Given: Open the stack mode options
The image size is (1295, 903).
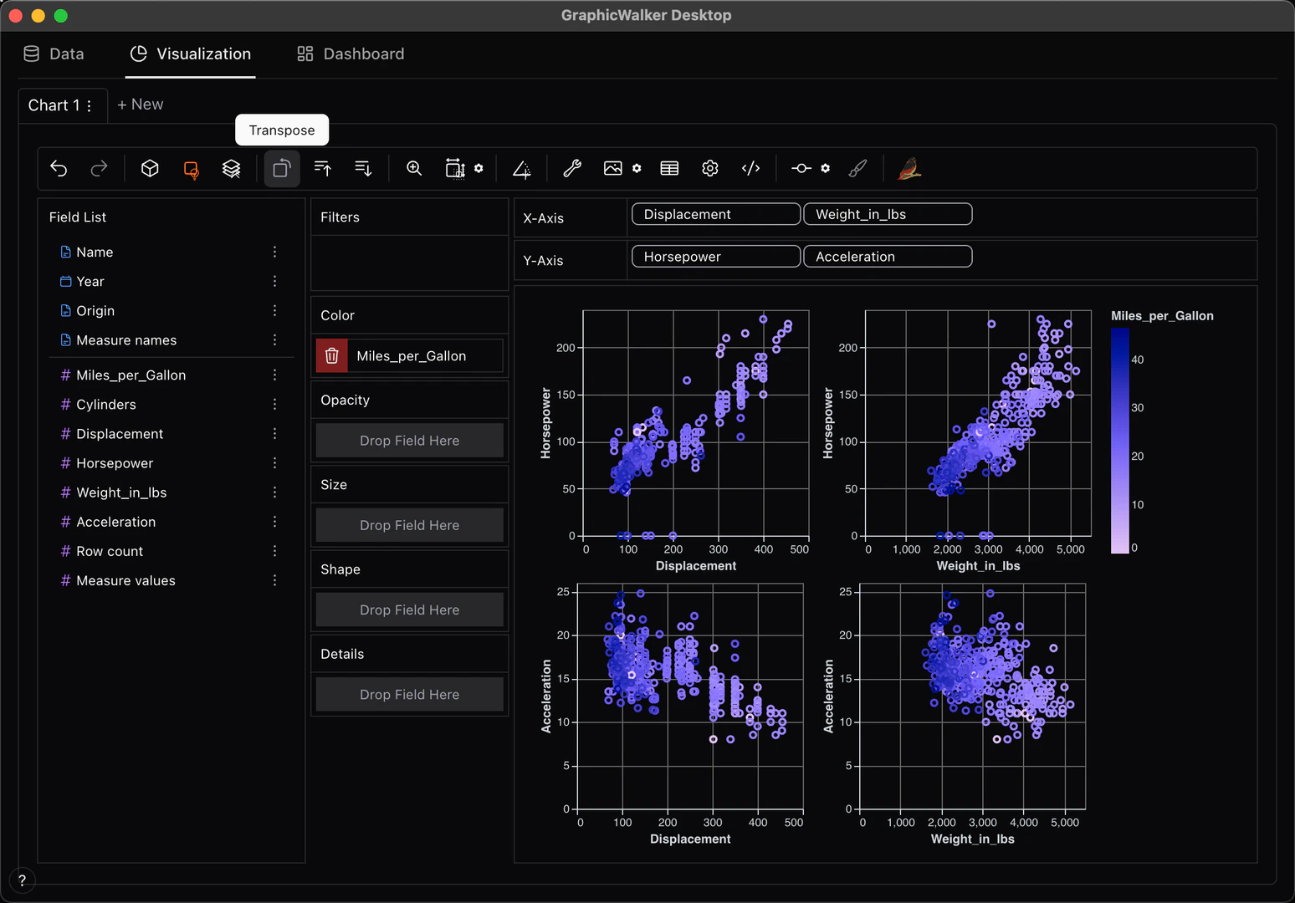Looking at the screenshot, I should point(232,168).
